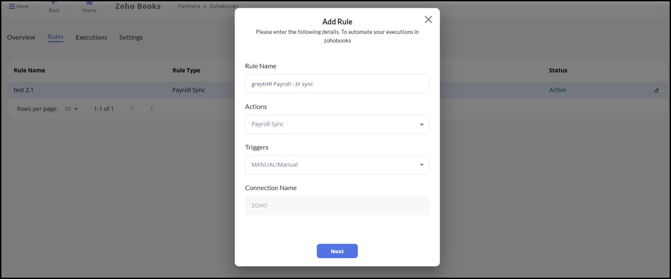Image resolution: width=671 pixels, height=279 pixels.
Task: Change rows per page dropdown
Action: [71, 109]
